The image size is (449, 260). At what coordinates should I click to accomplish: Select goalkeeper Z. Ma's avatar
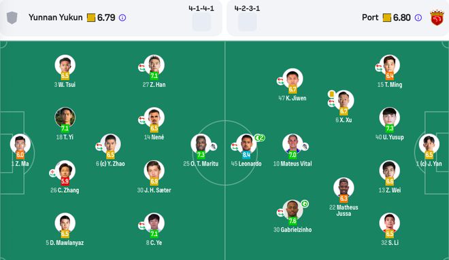20,144
